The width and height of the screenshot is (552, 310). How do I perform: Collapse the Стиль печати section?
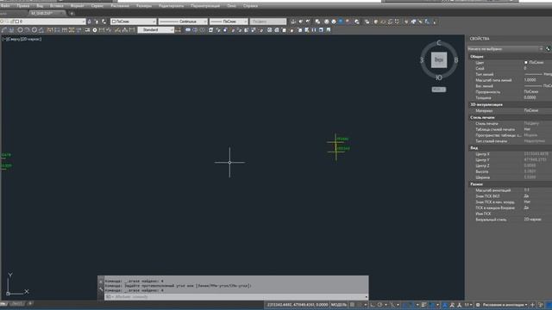pos(482,117)
